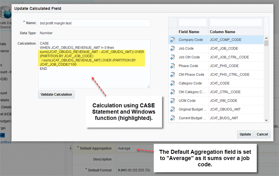This screenshot has width=279, height=176.
Task: Click the Description field in background
Action: pos(135,159)
